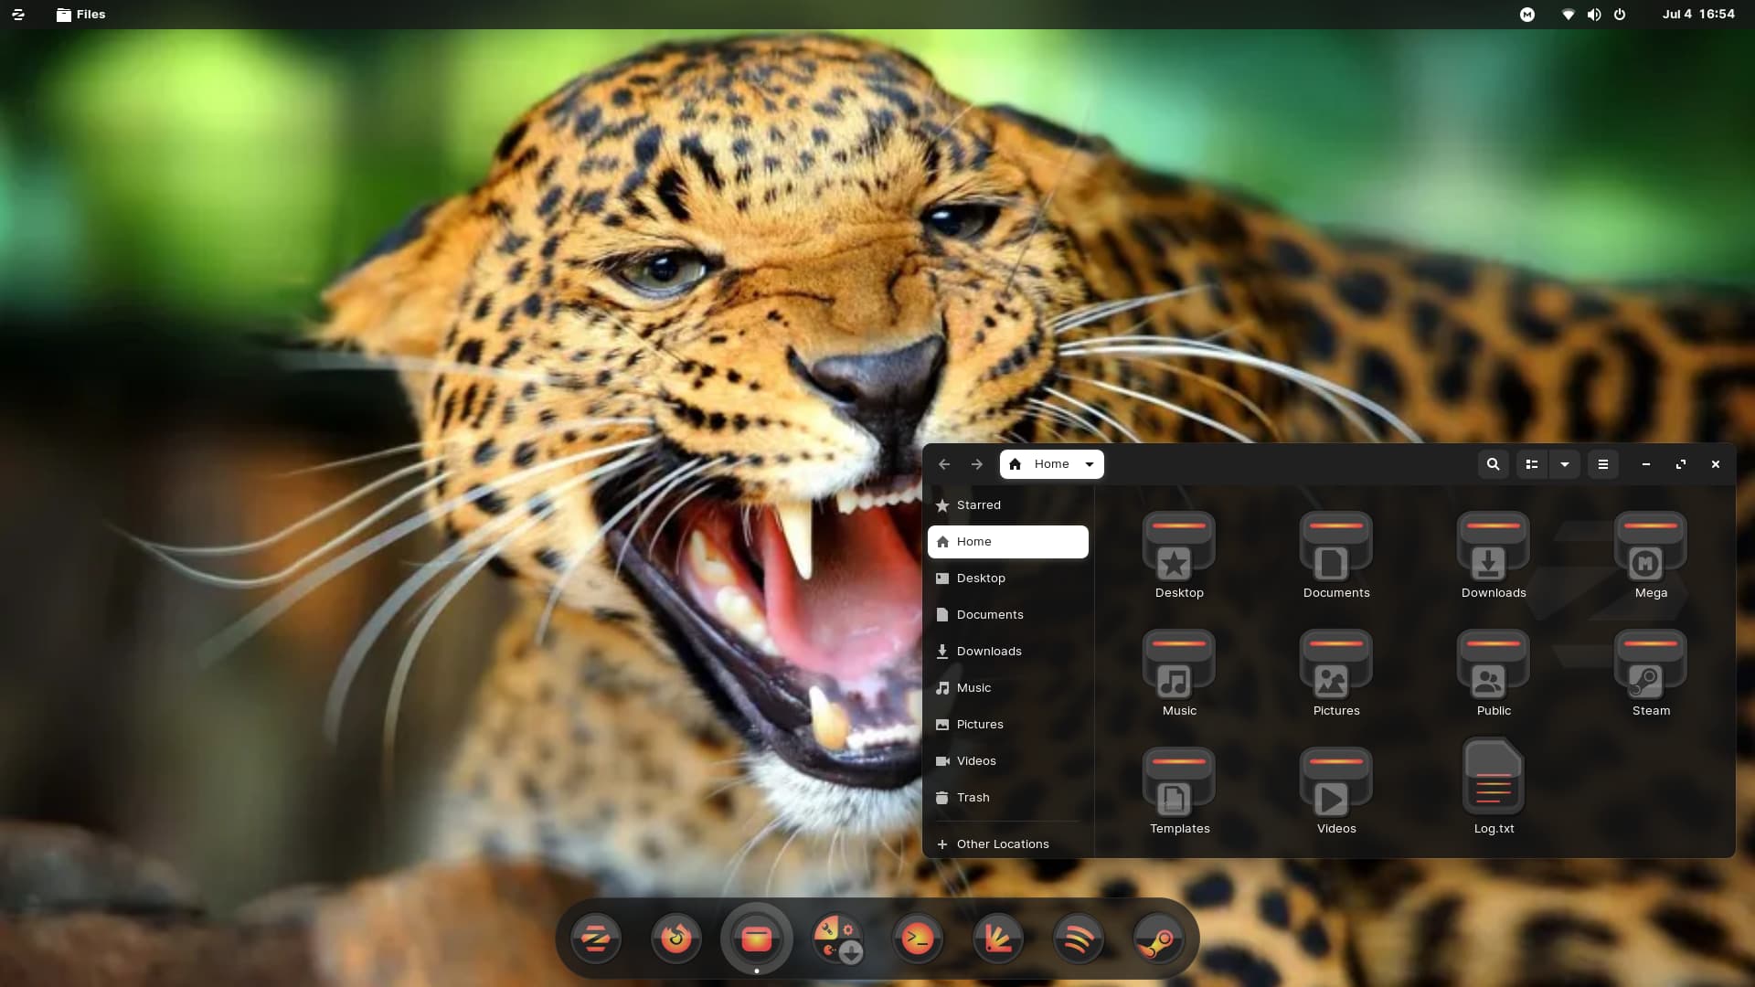Launch the Zorin menu dock icon
1755x987 pixels.
(x=596, y=939)
